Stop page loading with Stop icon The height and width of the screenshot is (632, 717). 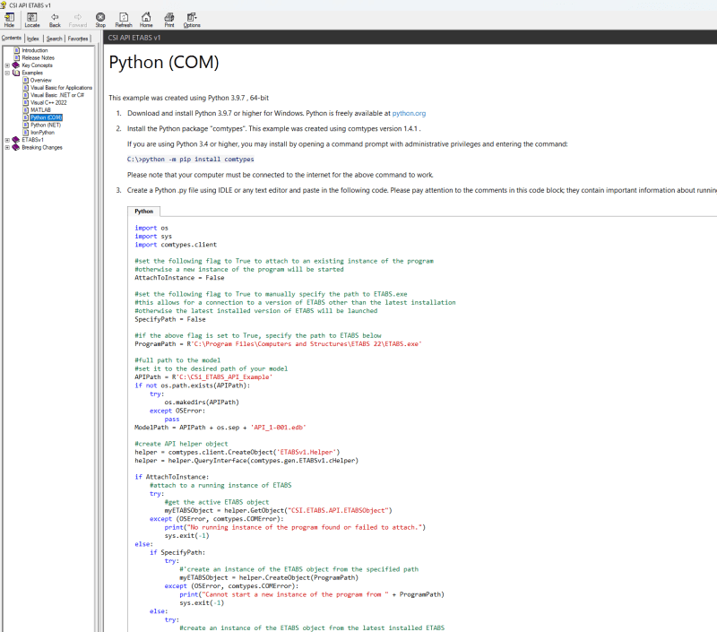100,20
